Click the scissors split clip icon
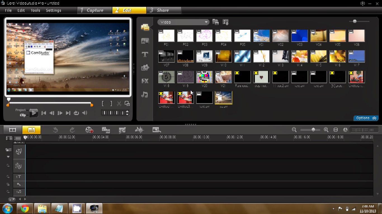Image resolution: width=382 pixels, height=214 pixels. coord(119,104)
